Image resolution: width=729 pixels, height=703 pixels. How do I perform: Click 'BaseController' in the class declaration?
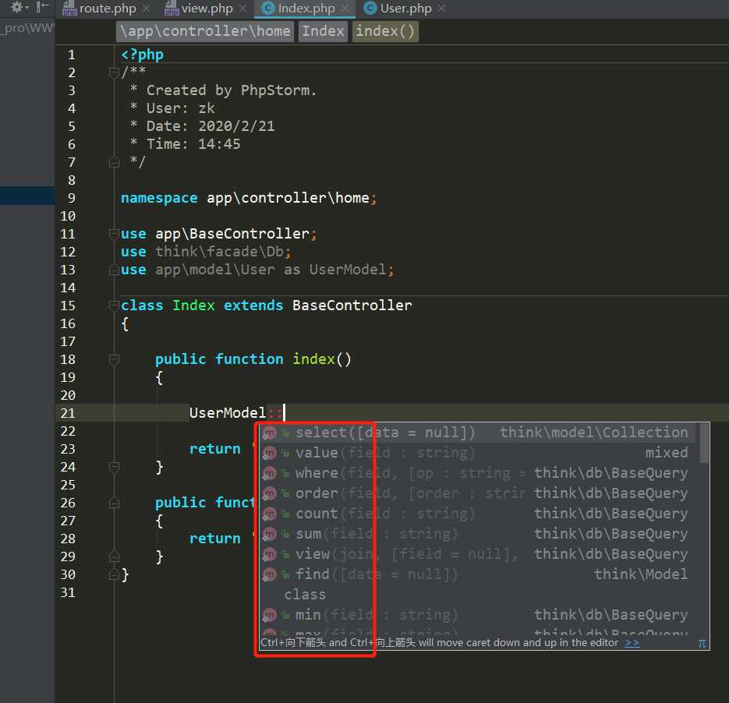point(352,306)
